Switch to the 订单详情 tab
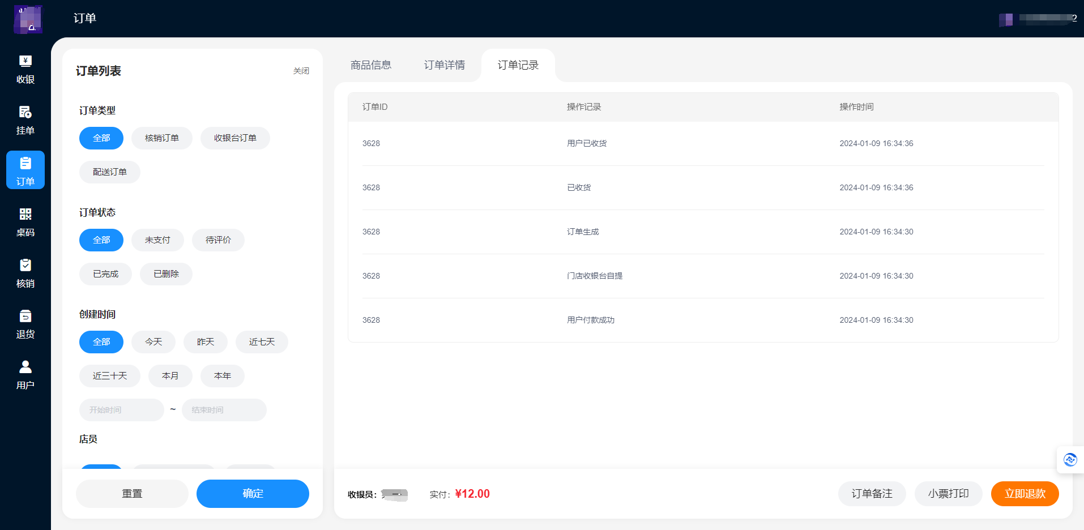Screen dimensions: 1084x530 pos(445,65)
